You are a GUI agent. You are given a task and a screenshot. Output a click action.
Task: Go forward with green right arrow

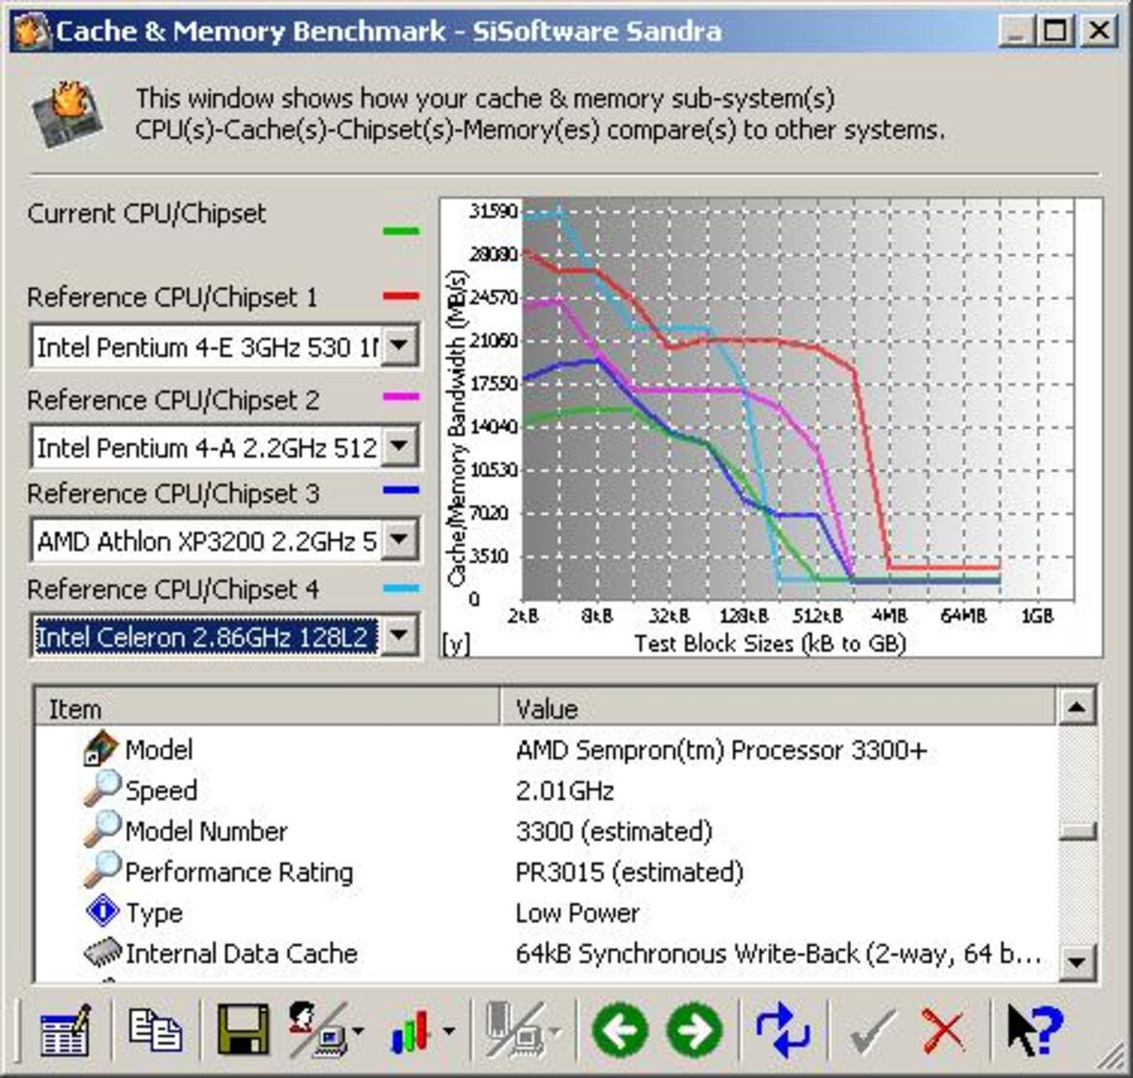click(x=694, y=1030)
